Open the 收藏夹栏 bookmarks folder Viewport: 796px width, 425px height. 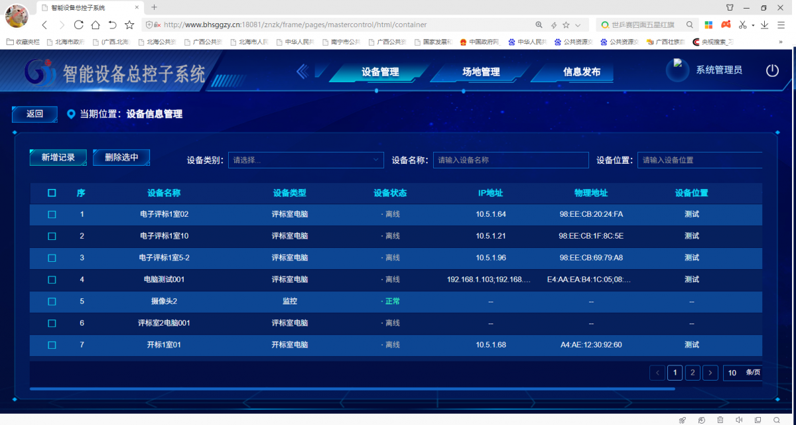(x=23, y=42)
